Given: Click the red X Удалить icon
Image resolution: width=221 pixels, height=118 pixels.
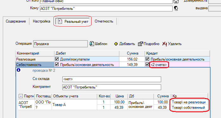Looking at the screenshot, I should [x=164, y=44].
